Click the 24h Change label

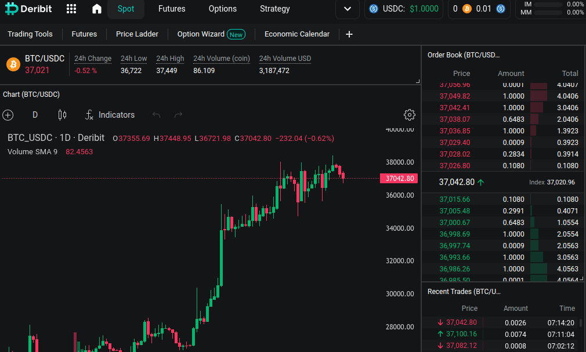tap(93, 59)
